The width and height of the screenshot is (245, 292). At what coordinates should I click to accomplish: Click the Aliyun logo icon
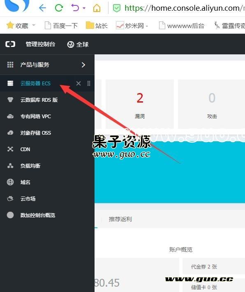click(x=10, y=44)
